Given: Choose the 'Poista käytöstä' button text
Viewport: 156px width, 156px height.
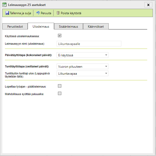Looking at the screenshot, I should pos(71,13).
